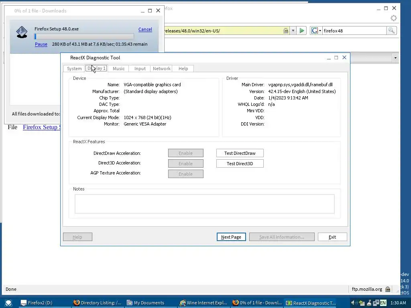The width and height of the screenshot is (411, 308).
Task: Click Save All Information button
Action: [x=282, y=237]
